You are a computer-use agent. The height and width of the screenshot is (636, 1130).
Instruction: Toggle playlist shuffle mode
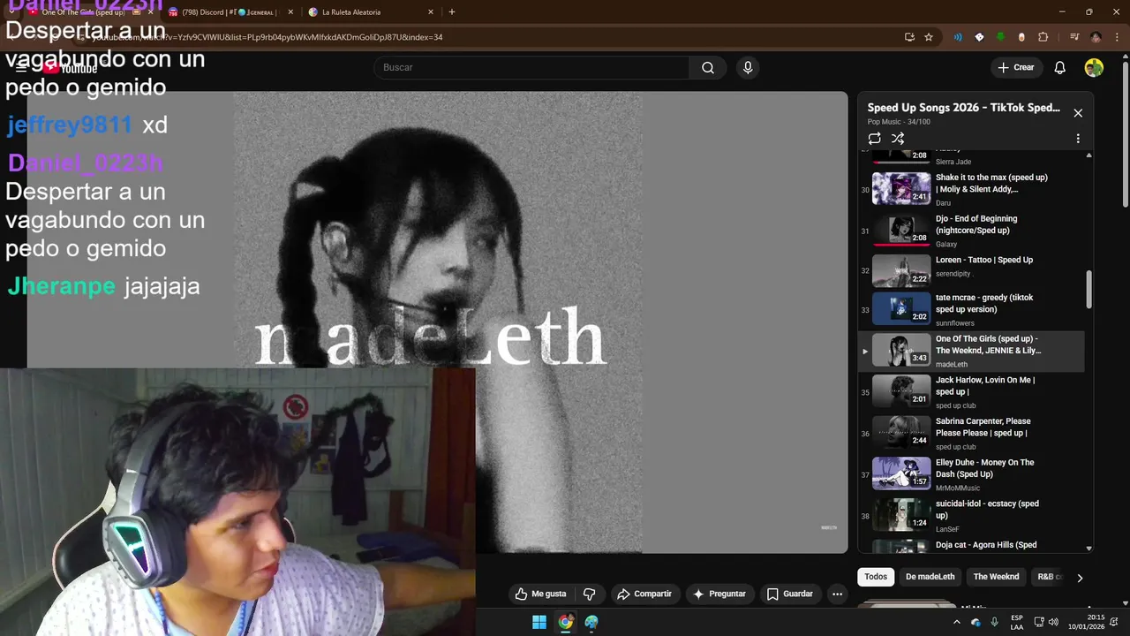pos(898,139)
